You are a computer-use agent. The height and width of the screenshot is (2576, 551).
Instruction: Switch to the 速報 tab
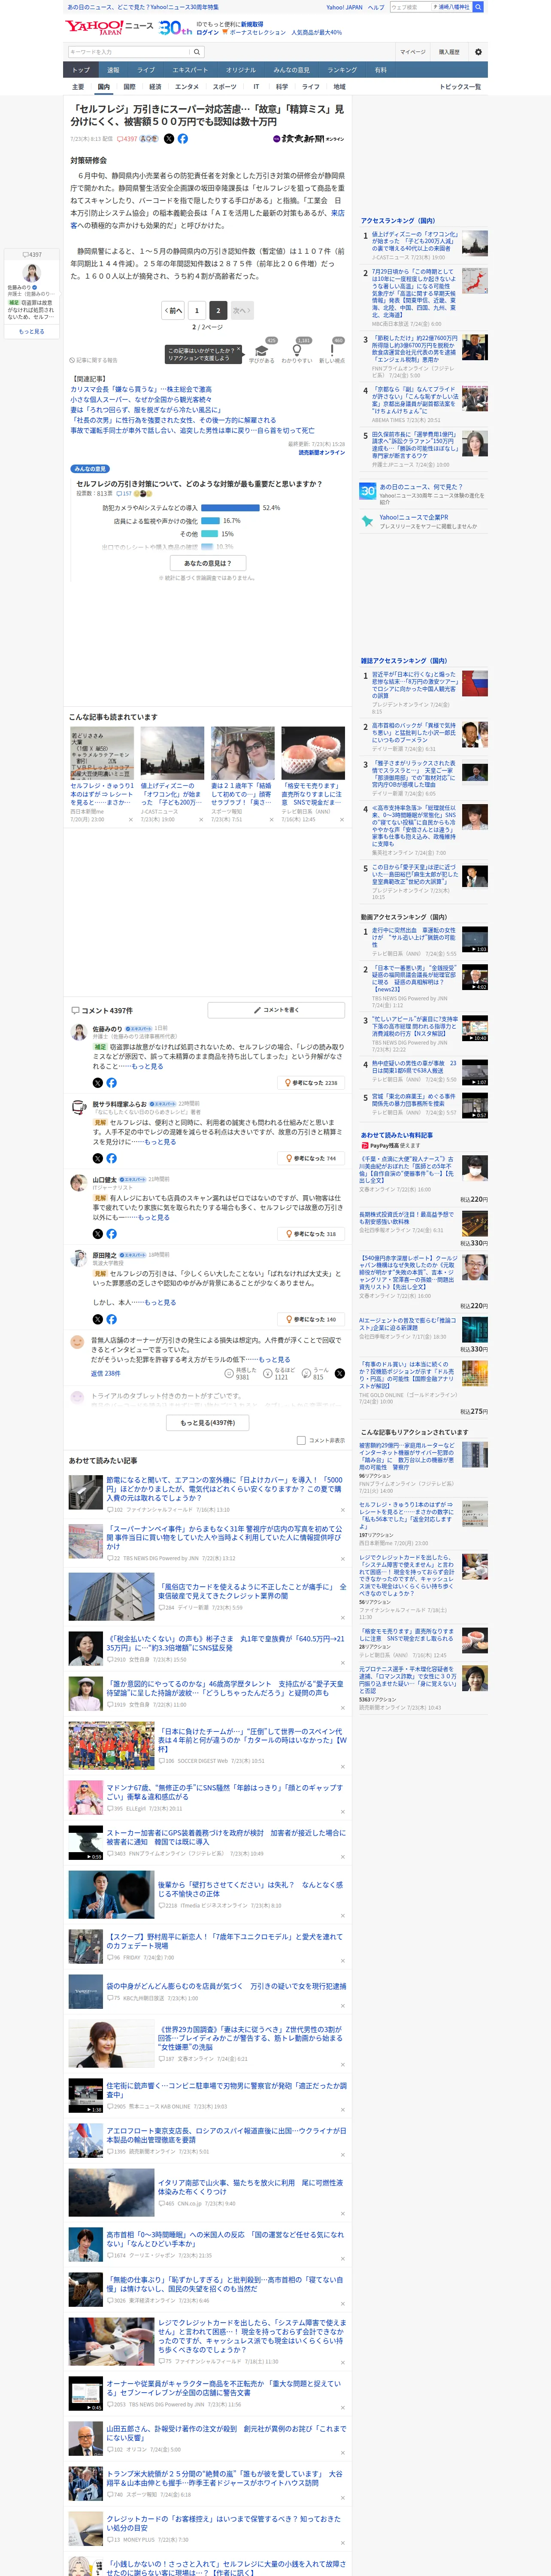click(x=113, y=70)
